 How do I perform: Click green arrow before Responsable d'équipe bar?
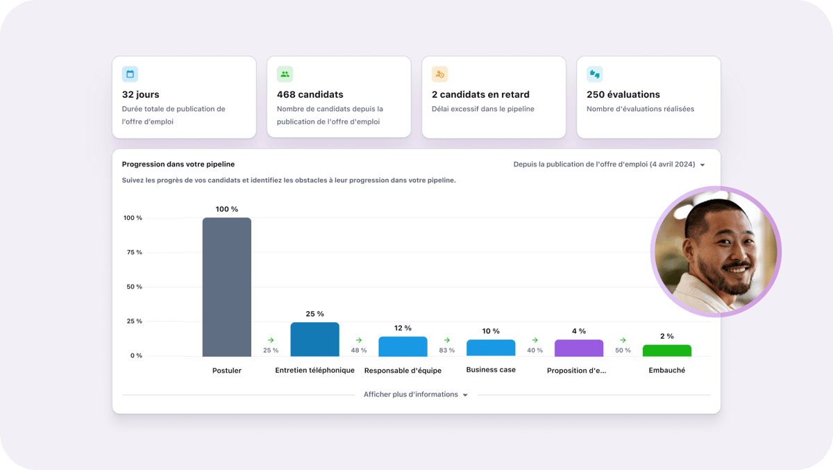click(359, 340)
